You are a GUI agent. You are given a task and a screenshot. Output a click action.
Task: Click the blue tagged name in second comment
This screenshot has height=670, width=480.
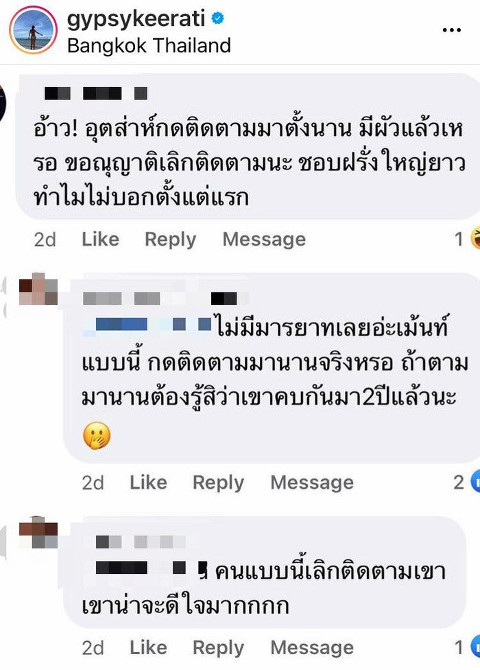tap(147, 324)
